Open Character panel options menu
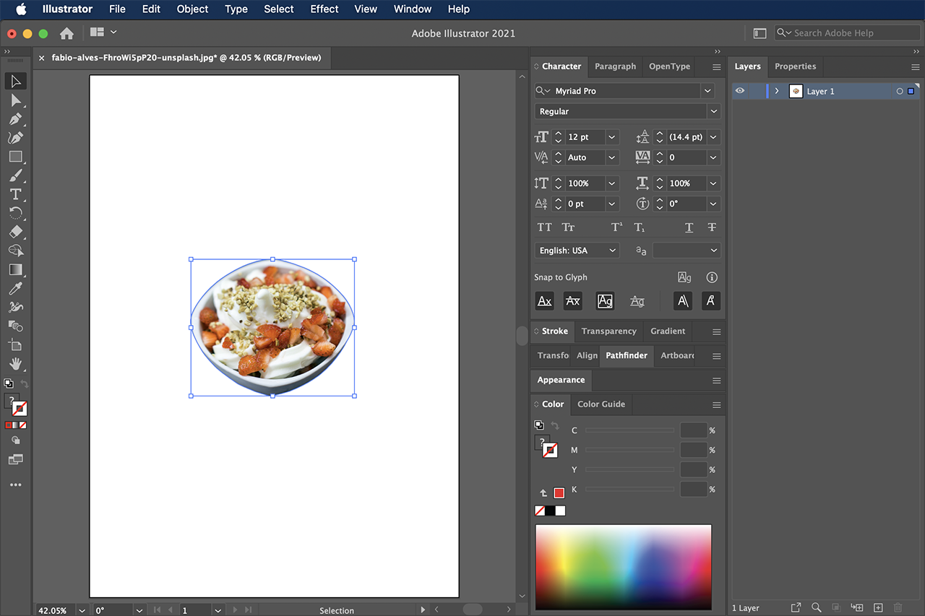The image size is (925, 616). (716, 66)
